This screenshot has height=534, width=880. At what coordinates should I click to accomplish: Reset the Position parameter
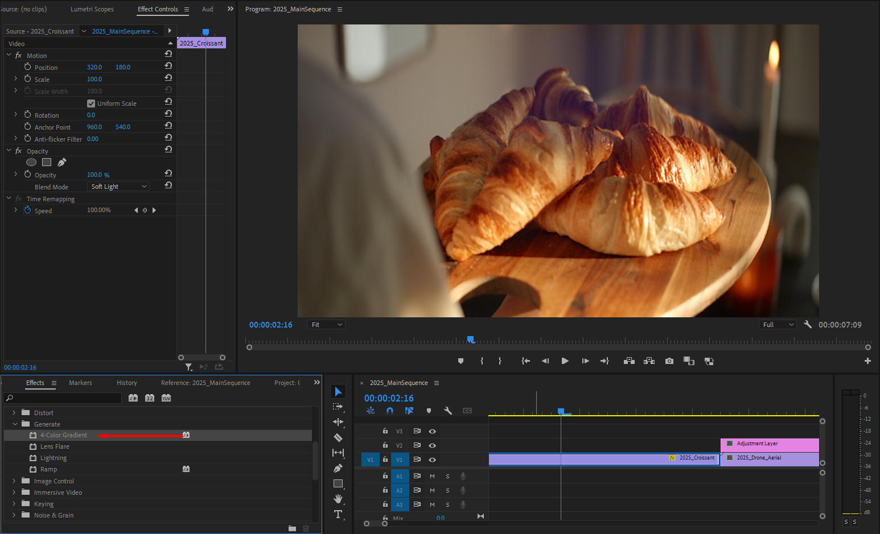click(168, 67)
